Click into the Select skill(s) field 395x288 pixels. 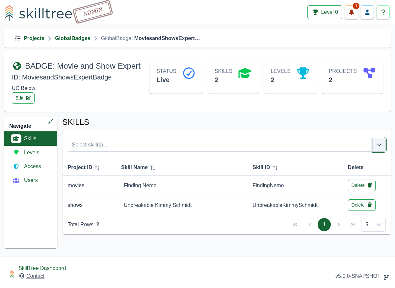tap(220, 145)
